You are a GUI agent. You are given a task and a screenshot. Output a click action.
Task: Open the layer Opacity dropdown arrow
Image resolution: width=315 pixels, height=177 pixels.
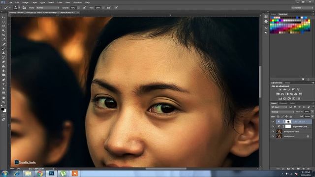(x=313, y=112)
